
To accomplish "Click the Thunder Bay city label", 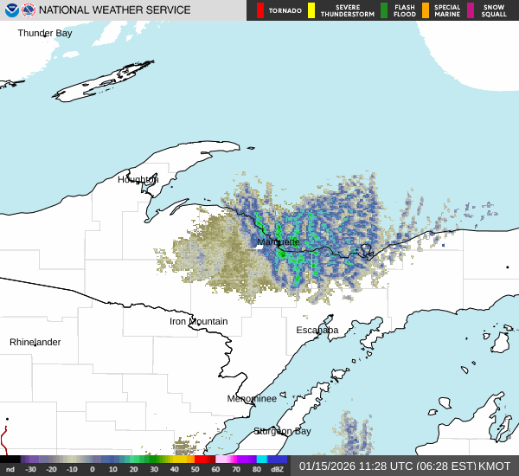I will click(45, 33).
